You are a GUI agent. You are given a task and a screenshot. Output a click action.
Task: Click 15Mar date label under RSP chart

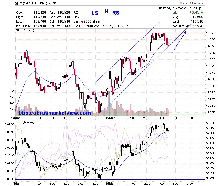[x=110, y=183]
